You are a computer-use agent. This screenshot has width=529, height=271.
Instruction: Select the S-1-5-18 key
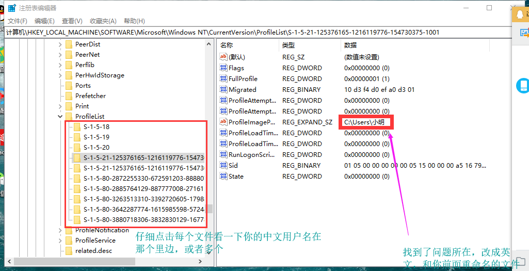97,127
